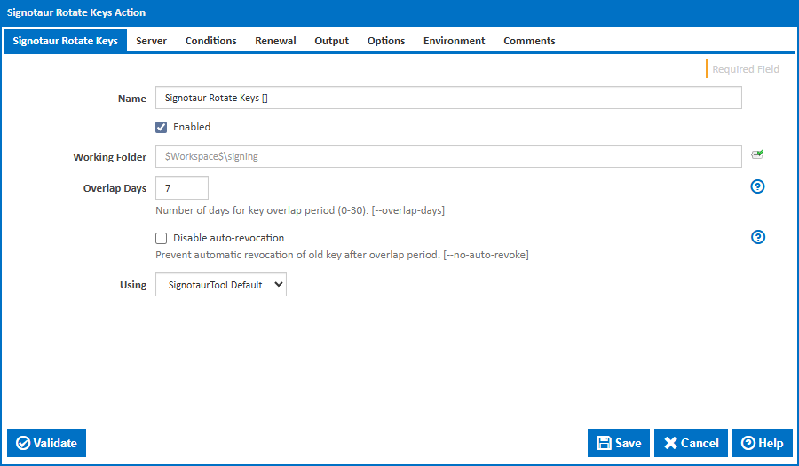
Task: Go to the Renewal tab
Action: coord(275,41)
